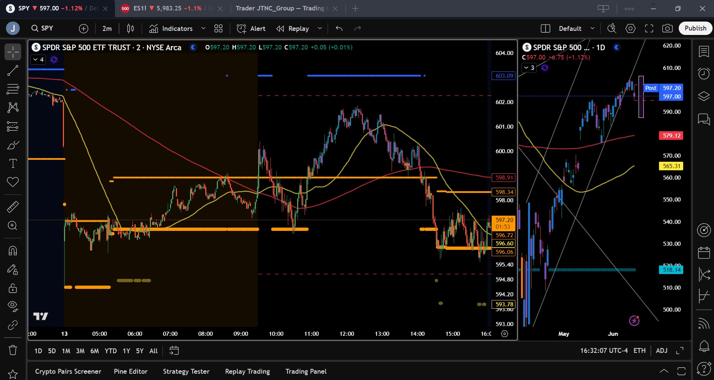Open the forecasting and measurement tools
The height and width of the screenshot is (380, 714).
pos(13,126)
